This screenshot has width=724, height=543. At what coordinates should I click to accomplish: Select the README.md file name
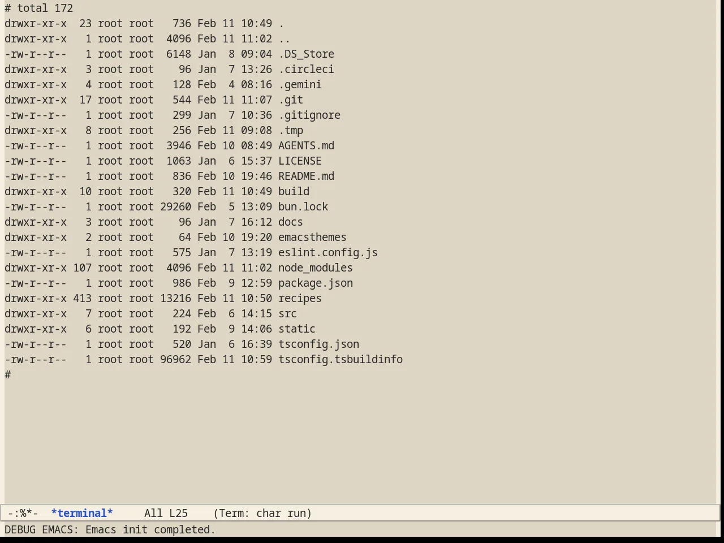tap(306, 176)
